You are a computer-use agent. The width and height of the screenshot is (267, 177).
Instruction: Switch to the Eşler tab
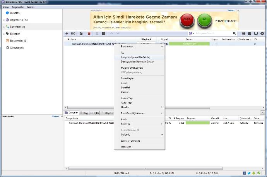[x=94, y=113]
